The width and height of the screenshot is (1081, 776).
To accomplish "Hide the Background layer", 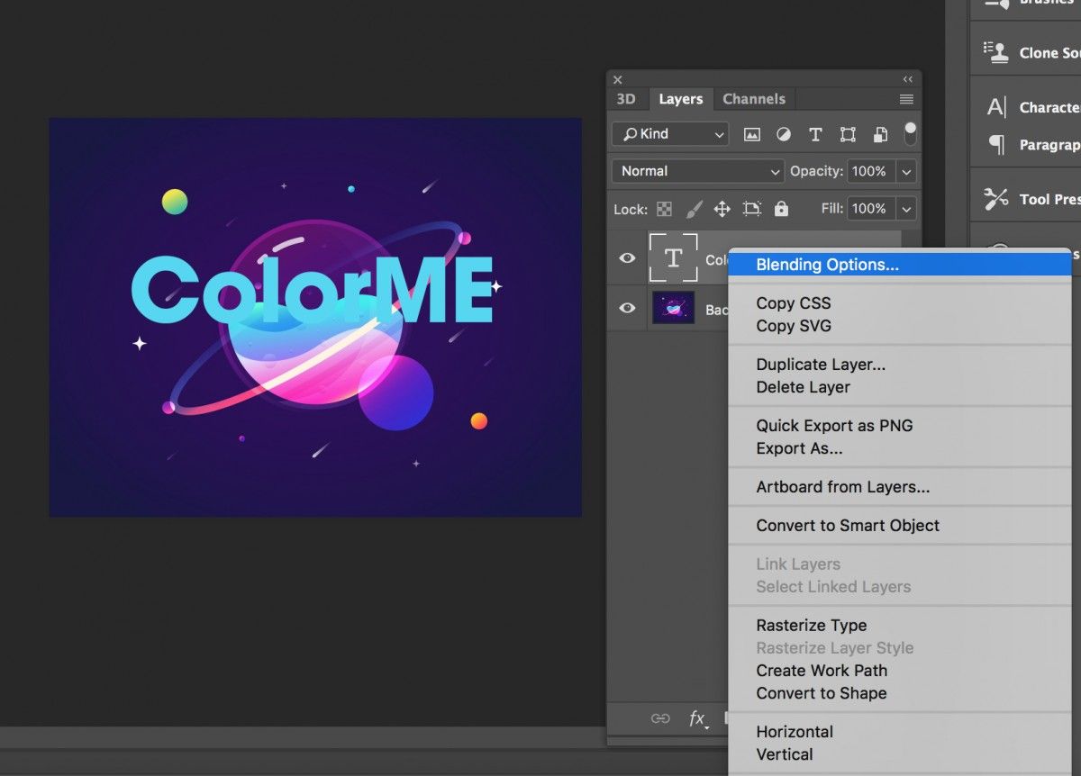I will point(627,308).
